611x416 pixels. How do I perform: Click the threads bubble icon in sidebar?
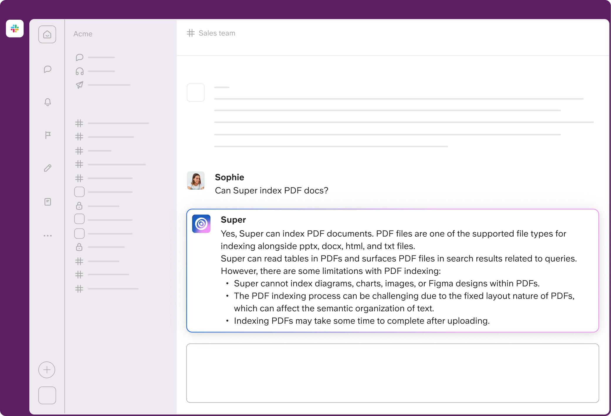pos(79,57)
